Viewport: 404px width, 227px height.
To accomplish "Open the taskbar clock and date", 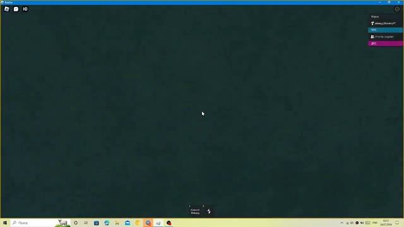I will point(386,223).
